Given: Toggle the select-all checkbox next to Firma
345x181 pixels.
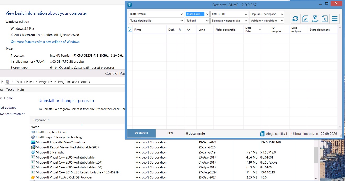Looking at the screenshot, I should (130, 30).
